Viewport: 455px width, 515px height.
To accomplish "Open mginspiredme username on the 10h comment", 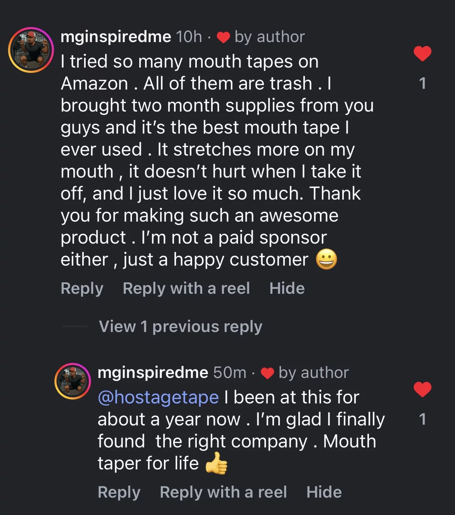I will point(116,37).
